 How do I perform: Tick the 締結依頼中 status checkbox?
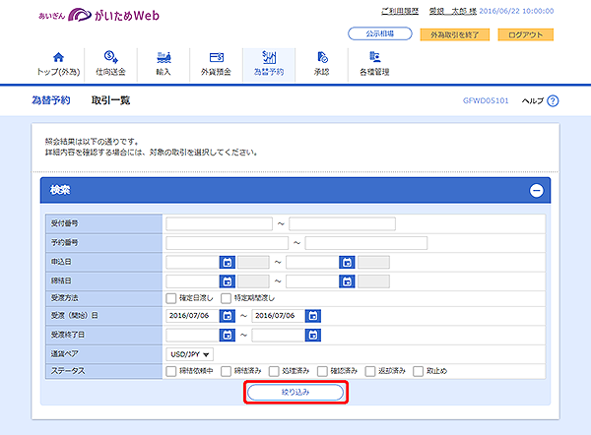[x=171, y=371]
